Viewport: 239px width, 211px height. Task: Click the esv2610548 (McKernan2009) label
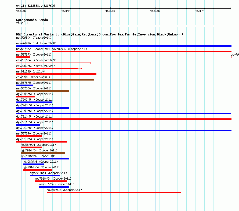click(36, 60)
